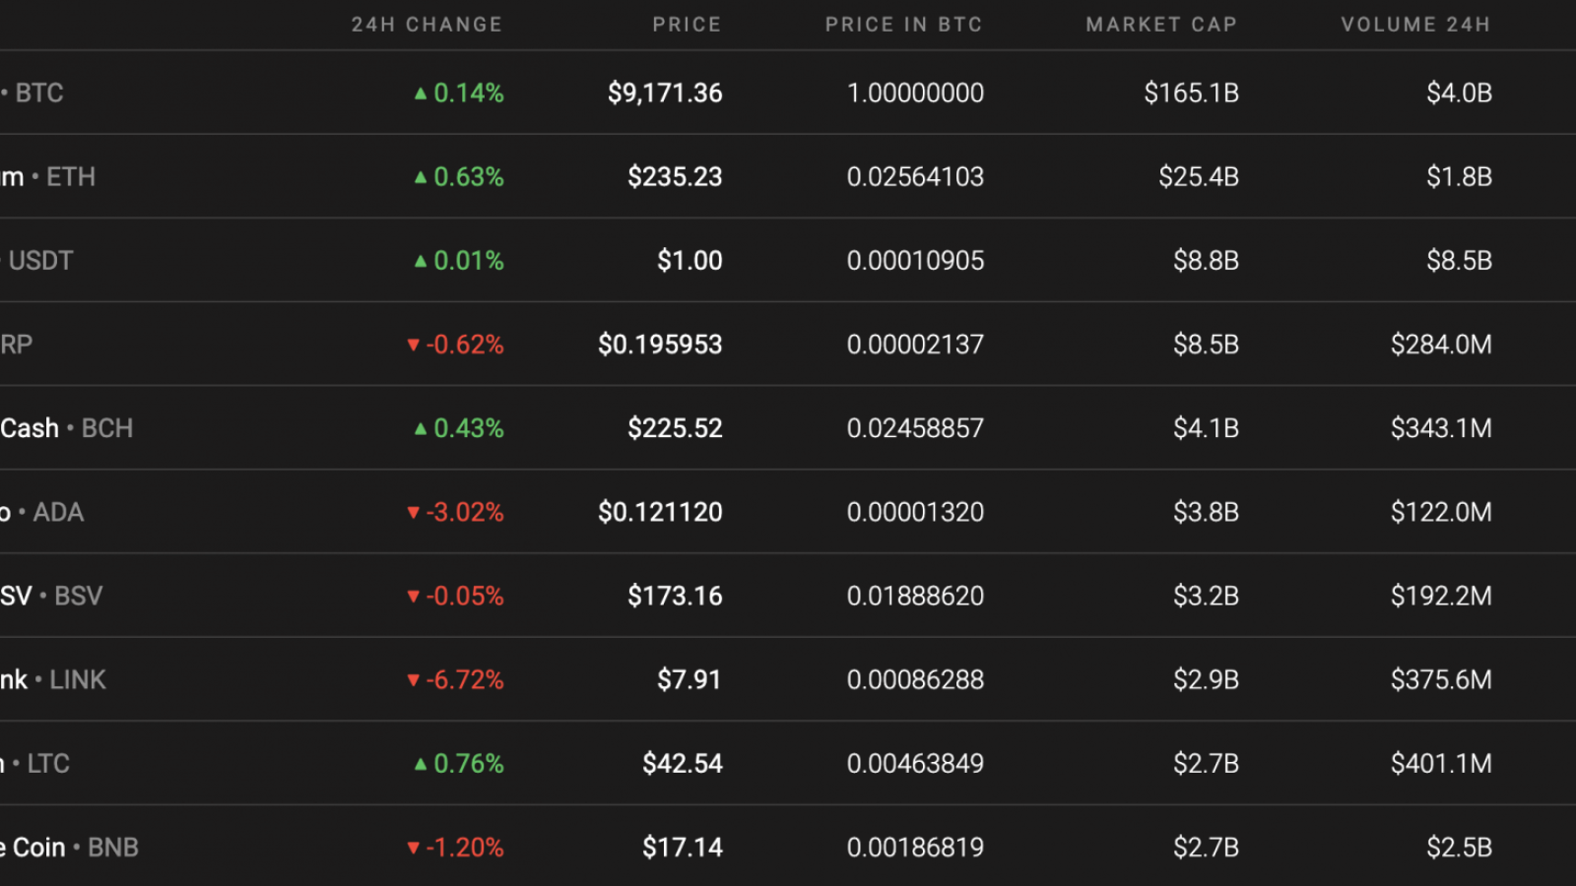1576x886 pixels.
Task: Open the LINK coin link
Action: tap(78, 679)
